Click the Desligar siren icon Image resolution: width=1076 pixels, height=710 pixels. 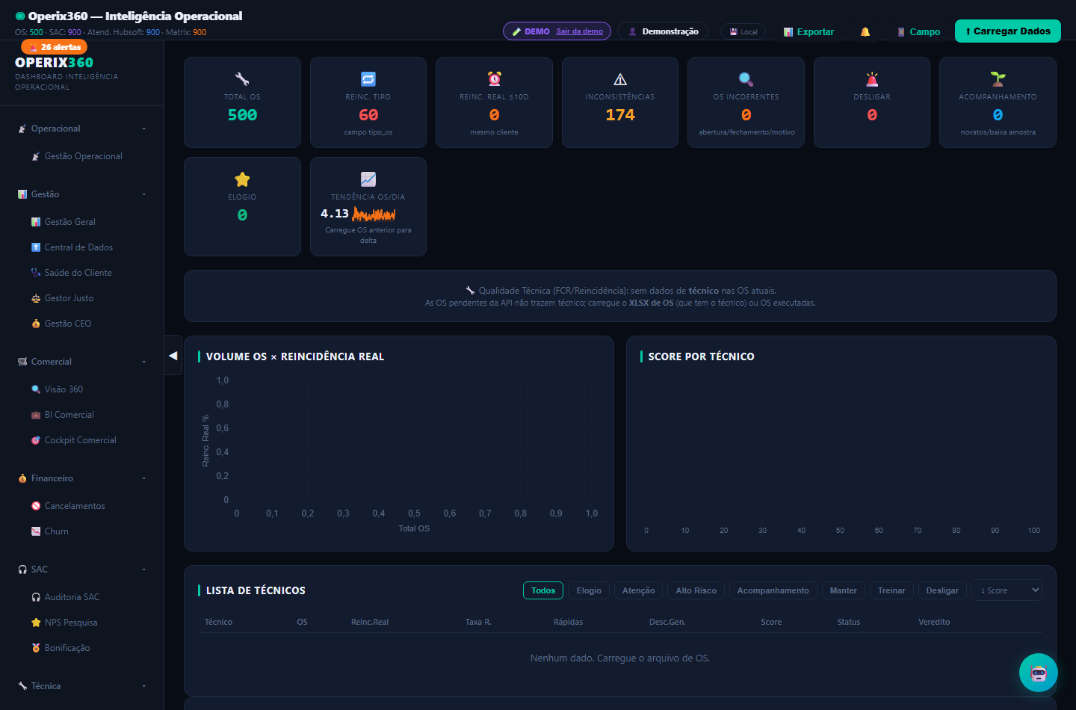(872, 79)
